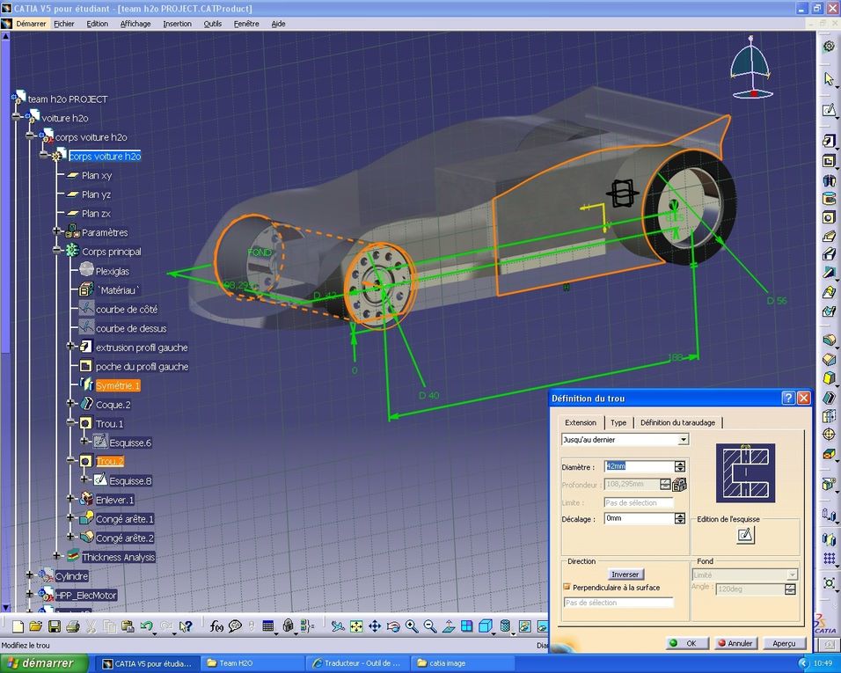Click the Diamètre value field
The height and width of the screenshot is (673, 841).
pos(639,466)
